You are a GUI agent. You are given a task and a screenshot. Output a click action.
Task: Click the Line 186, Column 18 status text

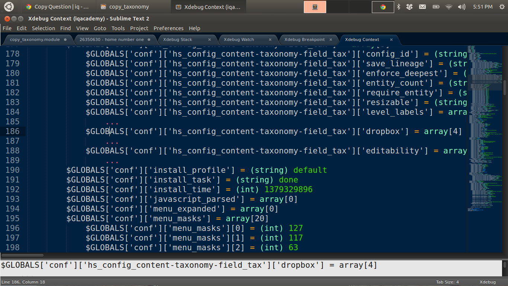pyautogui.click(x=23, y=282)
